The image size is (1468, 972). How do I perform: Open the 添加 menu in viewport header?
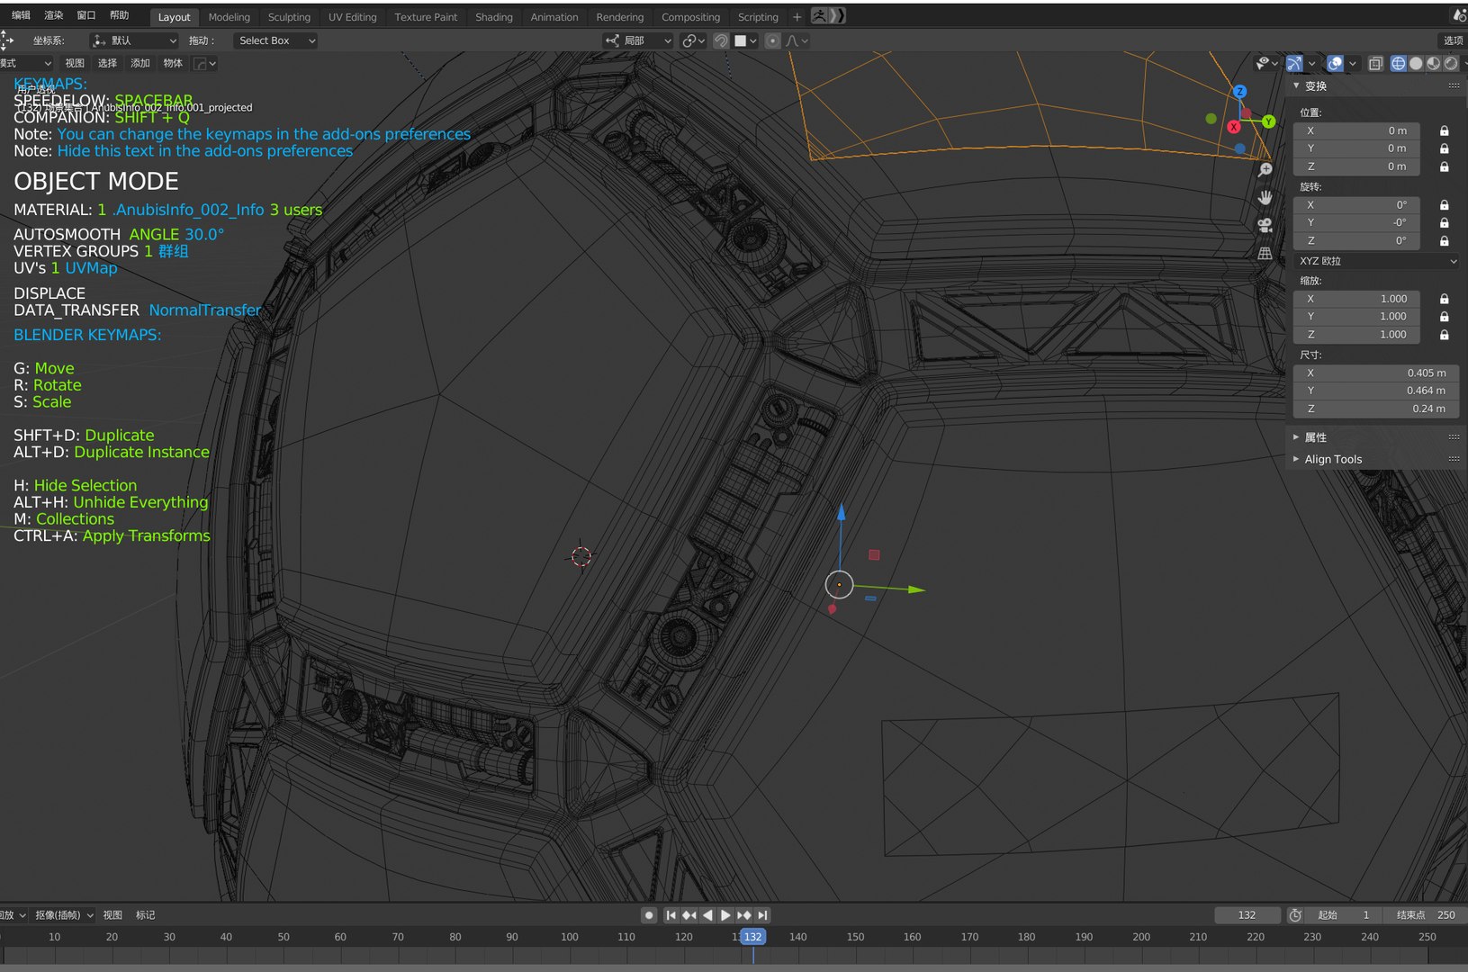click(140, 63)
